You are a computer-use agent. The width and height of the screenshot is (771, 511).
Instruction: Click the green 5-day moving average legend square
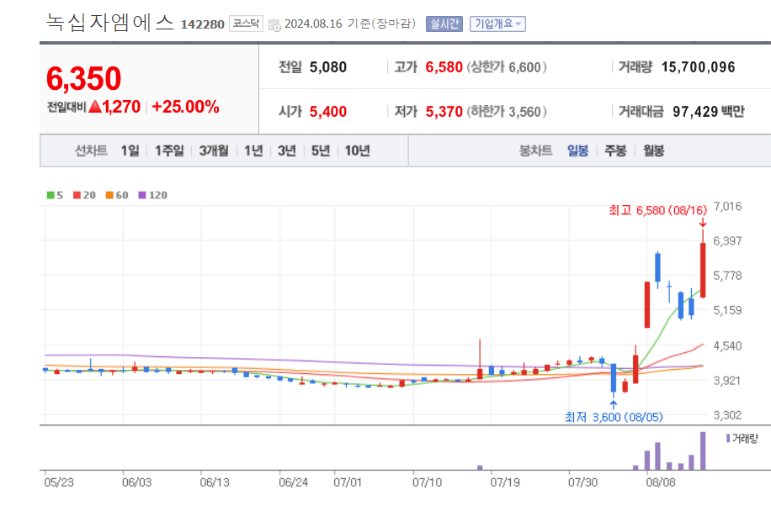(50, 193)
